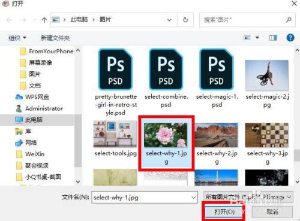Select the select-magic-2.jpg thumbnail
Viewport: 300px width, 221px height.
pos(267,75)
